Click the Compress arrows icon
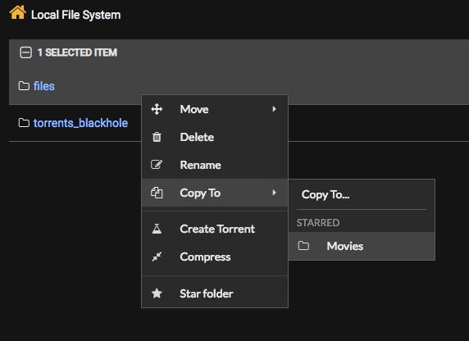Image resolution: width=469 pixels, height=341 pixels. 157,257
